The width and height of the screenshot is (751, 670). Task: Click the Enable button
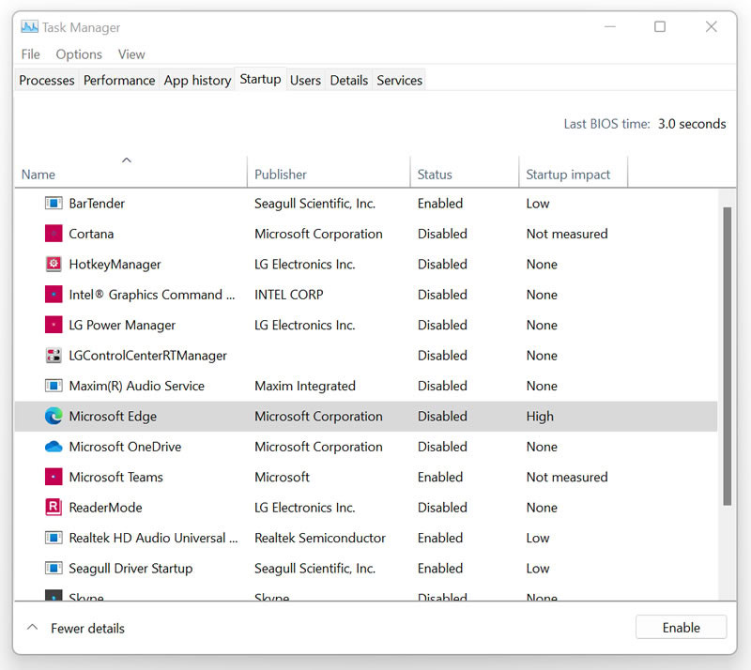tap(682, 628)
